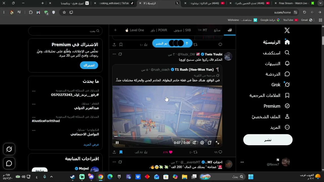Click the تم النشر new posts pill
Screen dimensions: 324x182
click(172, 43)
